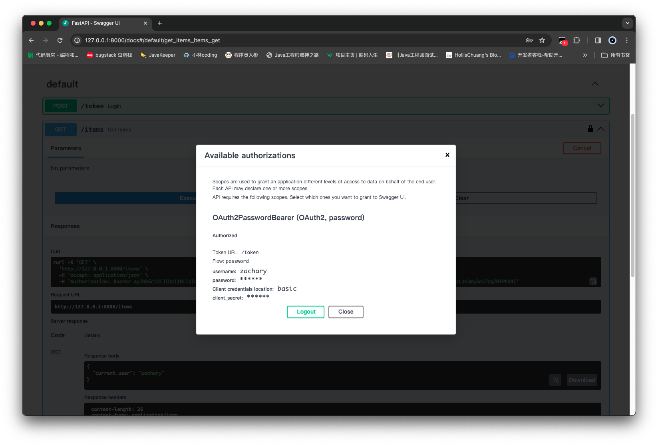Show more bookmarks chevron
This screenshot has height=445, width=658.
pyautogui.click(x=585, y=55)
